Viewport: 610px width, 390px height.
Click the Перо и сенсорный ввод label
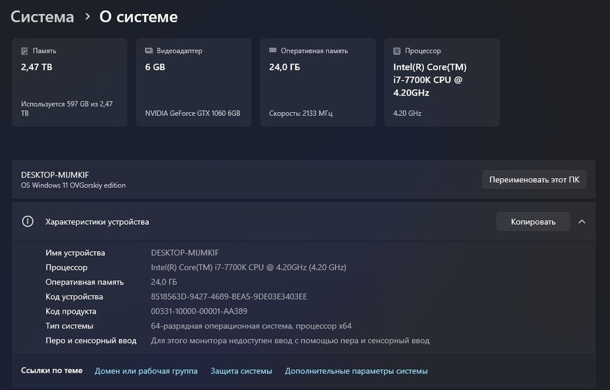pyautogui.click(x=91, y=341)
